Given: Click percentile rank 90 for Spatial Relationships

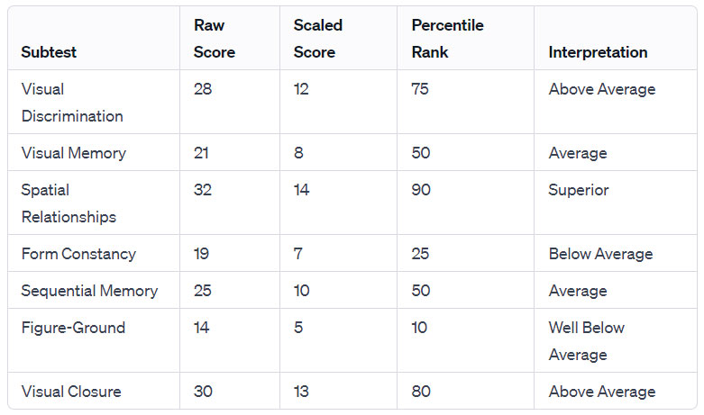Looking at the screenshot, I should click(421, 190).
